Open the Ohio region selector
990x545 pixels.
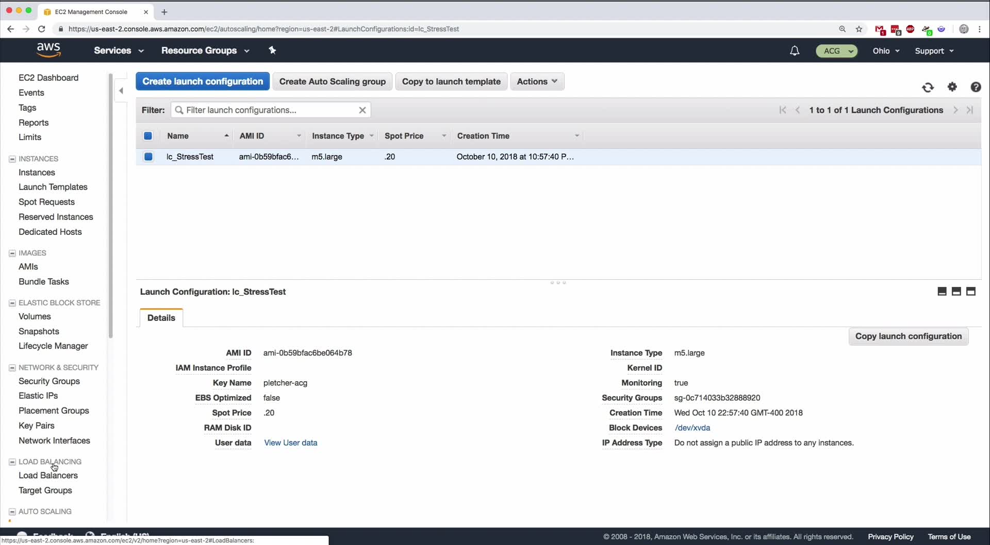886,51
